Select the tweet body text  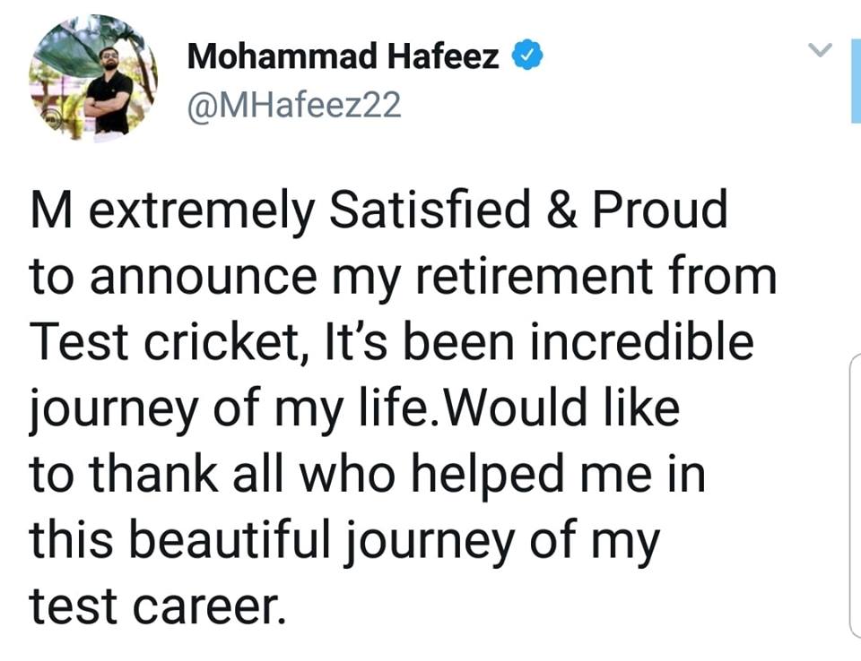point(395,403)
